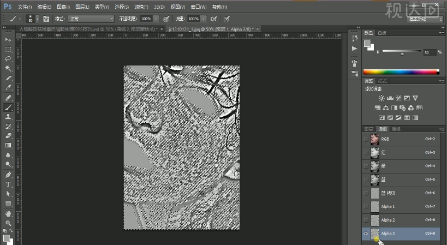Click the Curves adjustment icon

tap(398, 98)
